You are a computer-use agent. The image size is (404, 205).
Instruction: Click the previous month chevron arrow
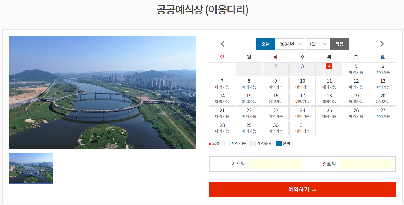(x=222, y=44)
